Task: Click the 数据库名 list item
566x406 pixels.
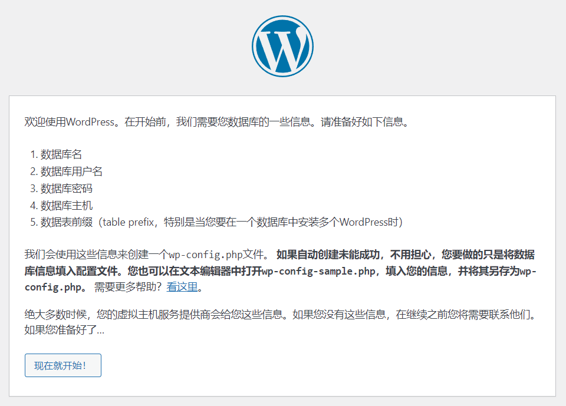Action: 61,154
